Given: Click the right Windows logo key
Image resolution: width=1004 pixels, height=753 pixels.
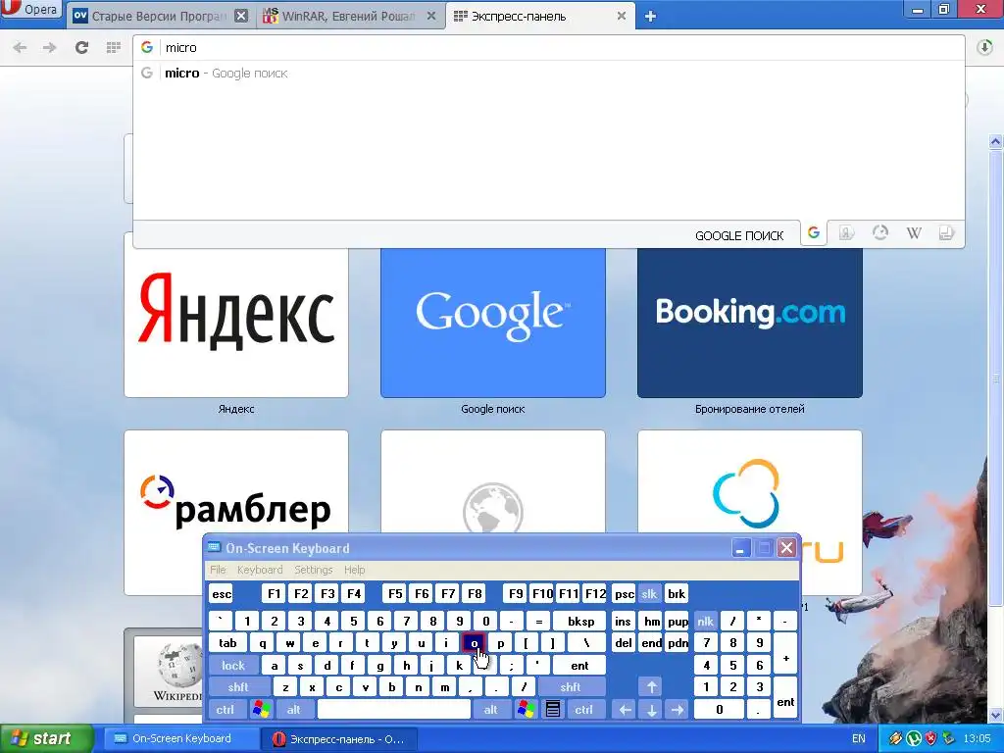Looking at the screenshot, I should pos(527,710).
